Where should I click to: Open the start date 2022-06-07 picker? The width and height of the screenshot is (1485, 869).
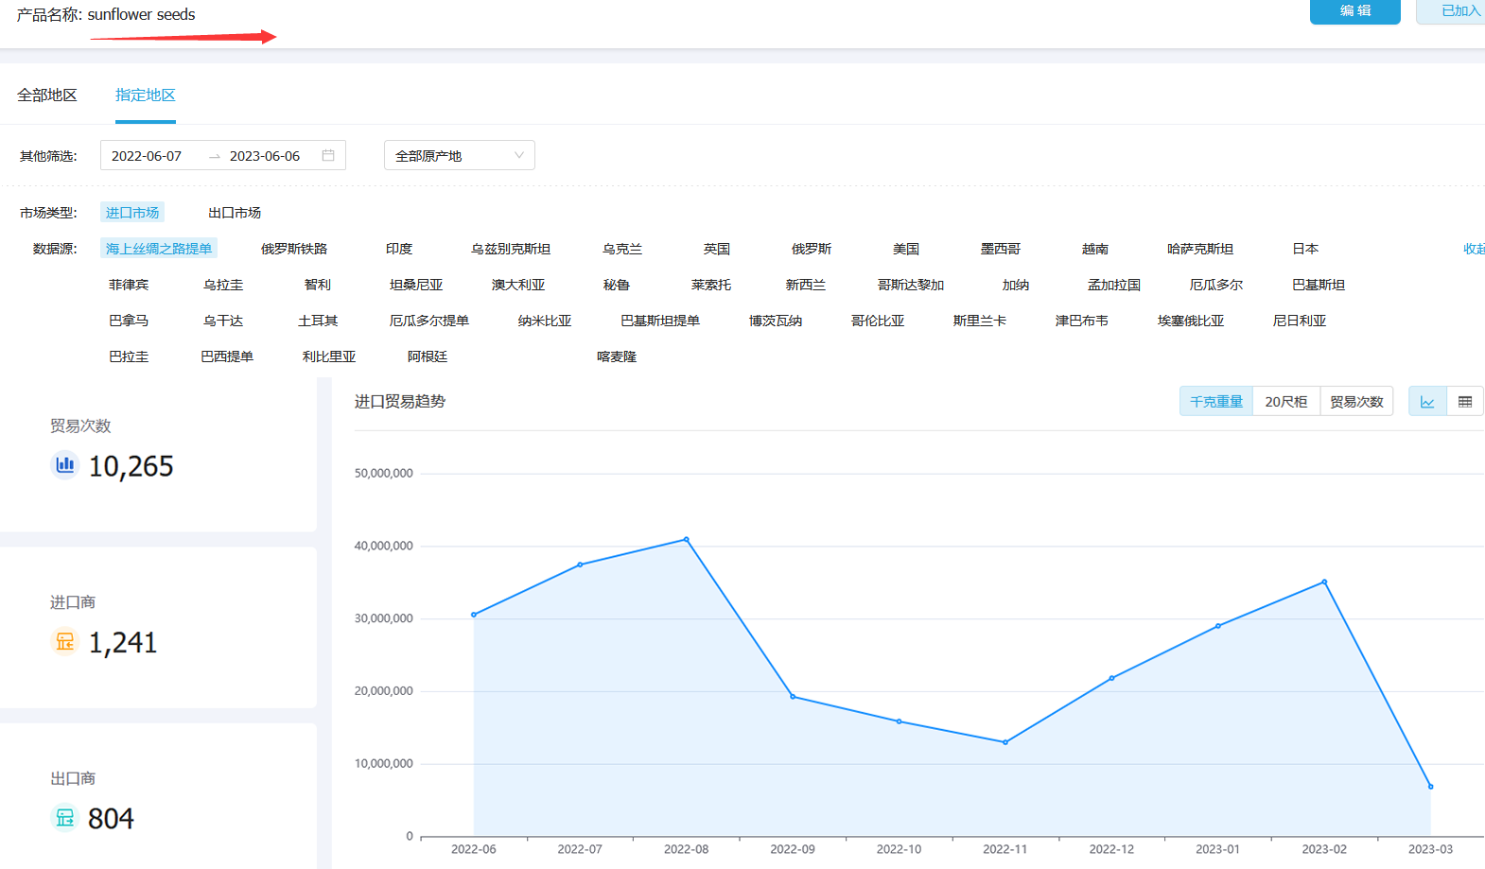tap(147, 156)
